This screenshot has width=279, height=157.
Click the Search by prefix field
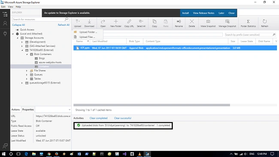click(x=250, y=34)
